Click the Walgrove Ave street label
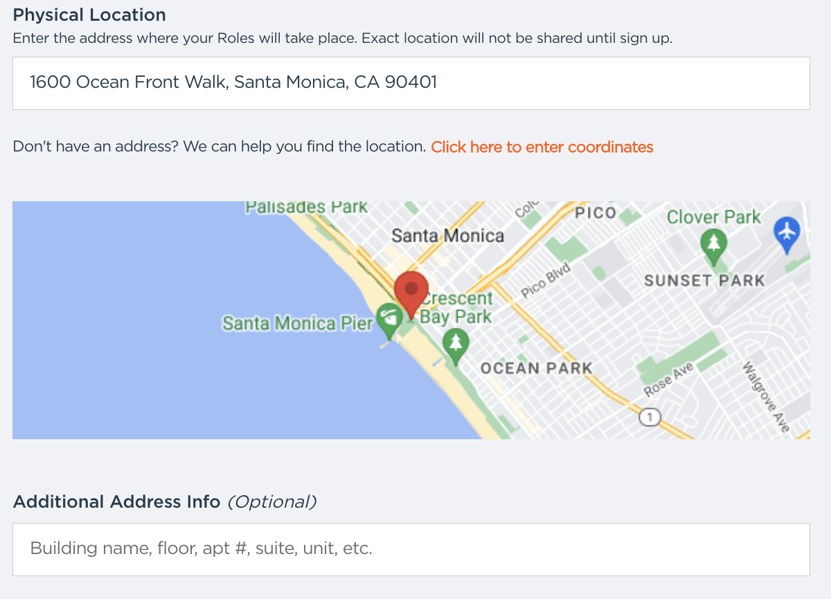Image resolution: width=831 pixels, height=599 pixels. (767, 397)
